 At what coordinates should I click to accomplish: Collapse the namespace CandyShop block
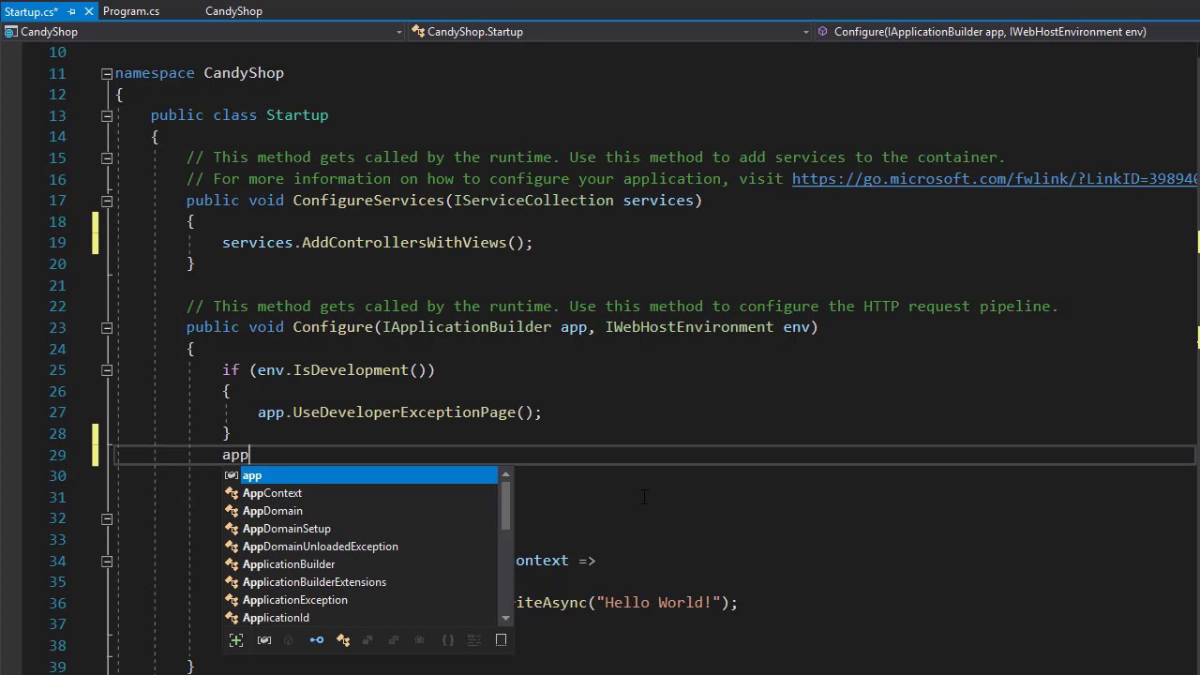[x=107, y=73]
